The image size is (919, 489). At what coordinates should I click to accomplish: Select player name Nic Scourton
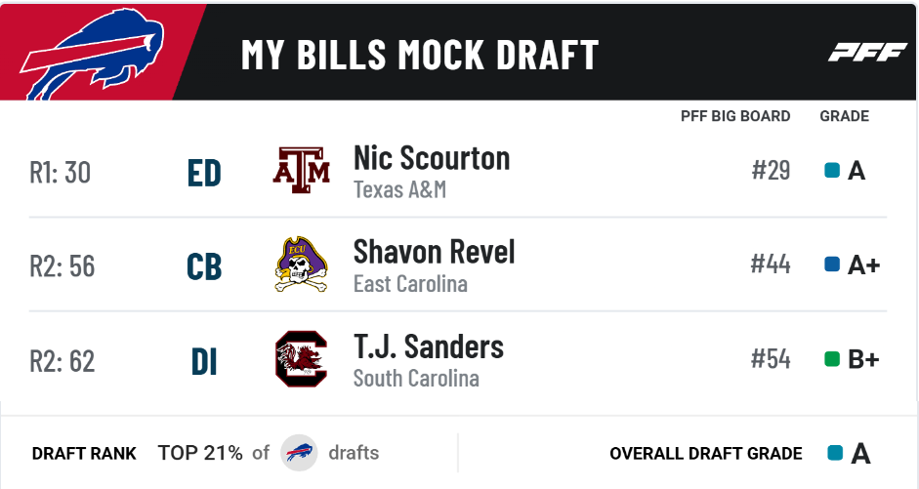[432, 158]
